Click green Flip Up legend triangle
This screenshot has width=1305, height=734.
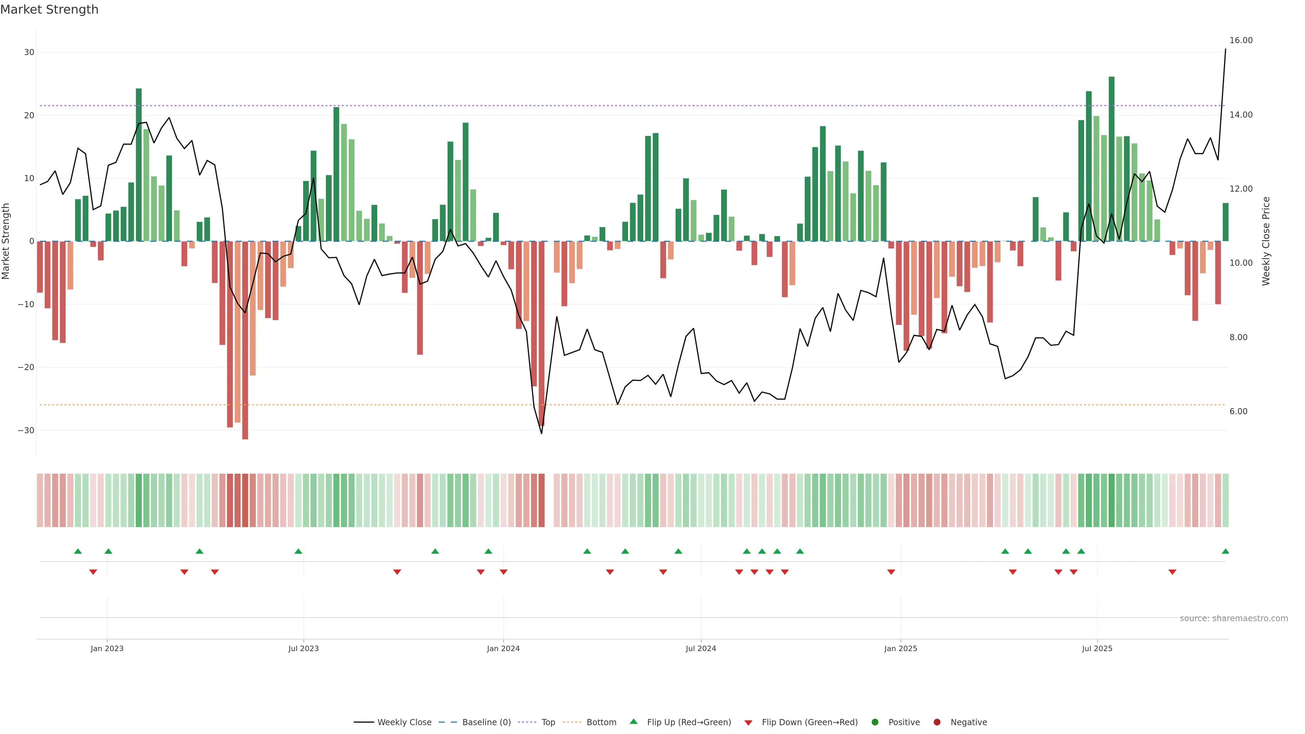pos(633,722)
